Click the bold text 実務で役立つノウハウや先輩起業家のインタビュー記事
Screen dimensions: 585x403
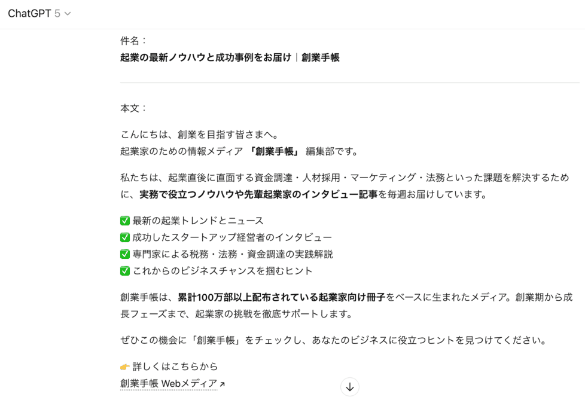[258, 194]
